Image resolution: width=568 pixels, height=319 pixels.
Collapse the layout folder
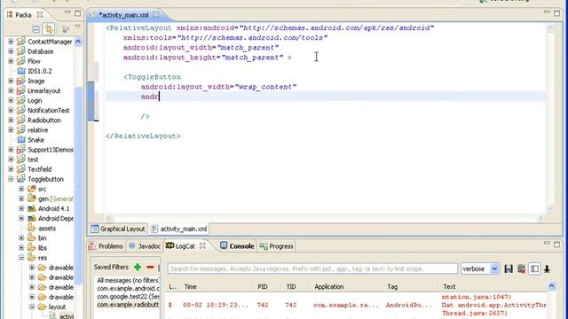click(x=32, y=307)
